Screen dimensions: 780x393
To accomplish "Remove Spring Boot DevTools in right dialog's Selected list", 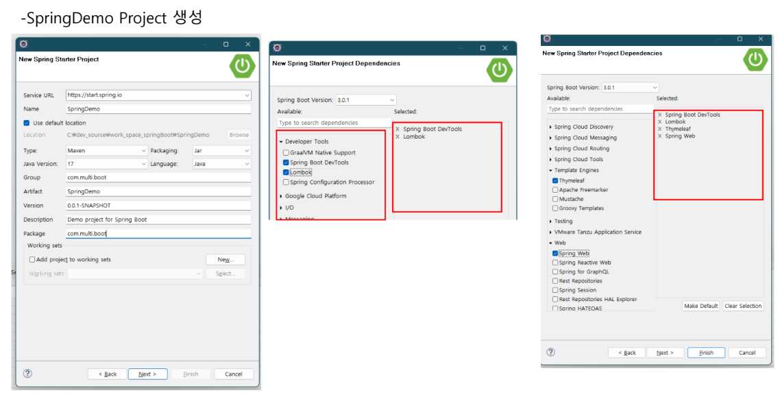I will 660,115.
